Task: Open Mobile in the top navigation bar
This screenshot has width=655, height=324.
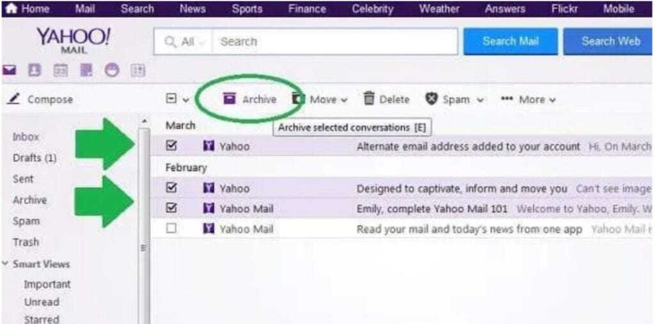Action: point(619,9)
